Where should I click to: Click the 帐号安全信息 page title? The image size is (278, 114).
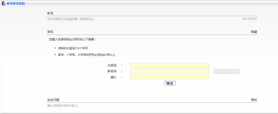click(16, 4)
